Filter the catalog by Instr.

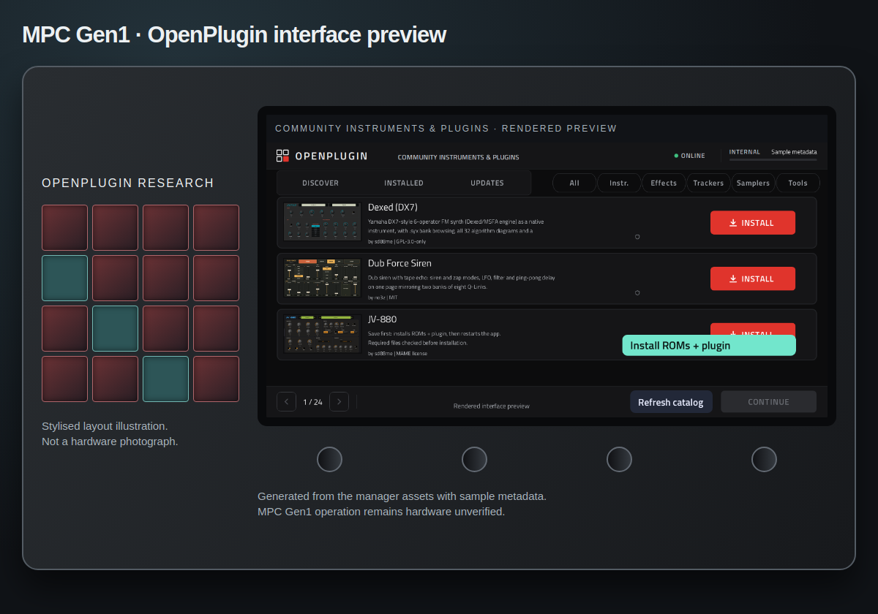click(619, 183)
